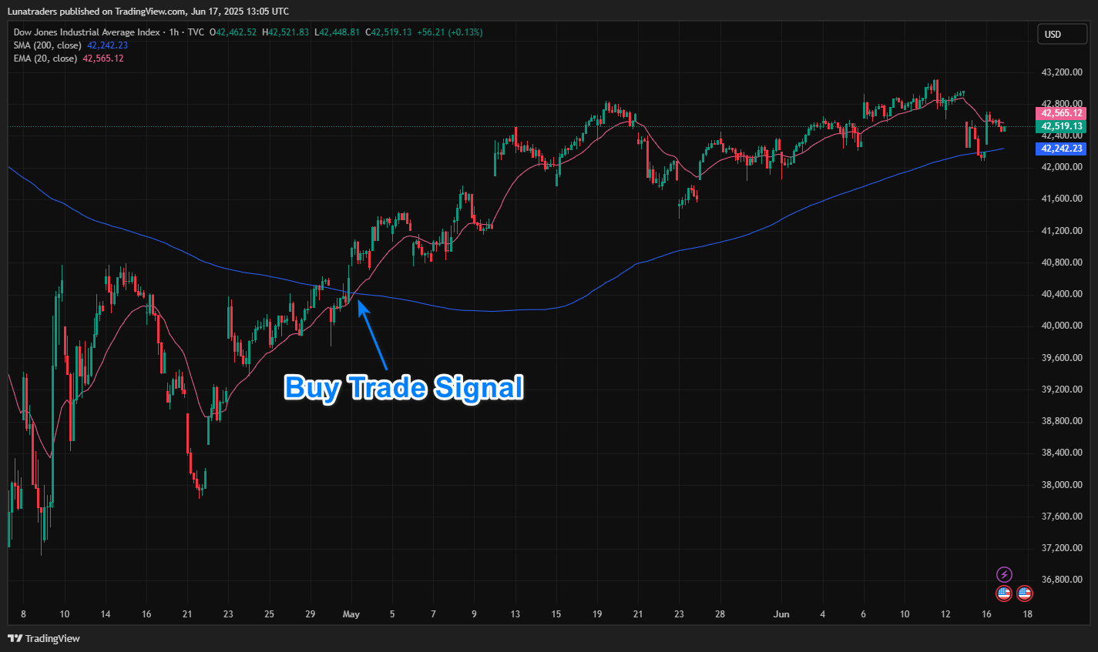Click the date 19 on the time axis
The width and height of the screenshot is (1098, 652).
pos(597,614)
